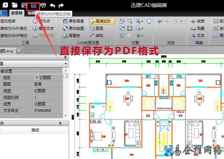Click the zoom window magnifier icon

tap(130, 21)
